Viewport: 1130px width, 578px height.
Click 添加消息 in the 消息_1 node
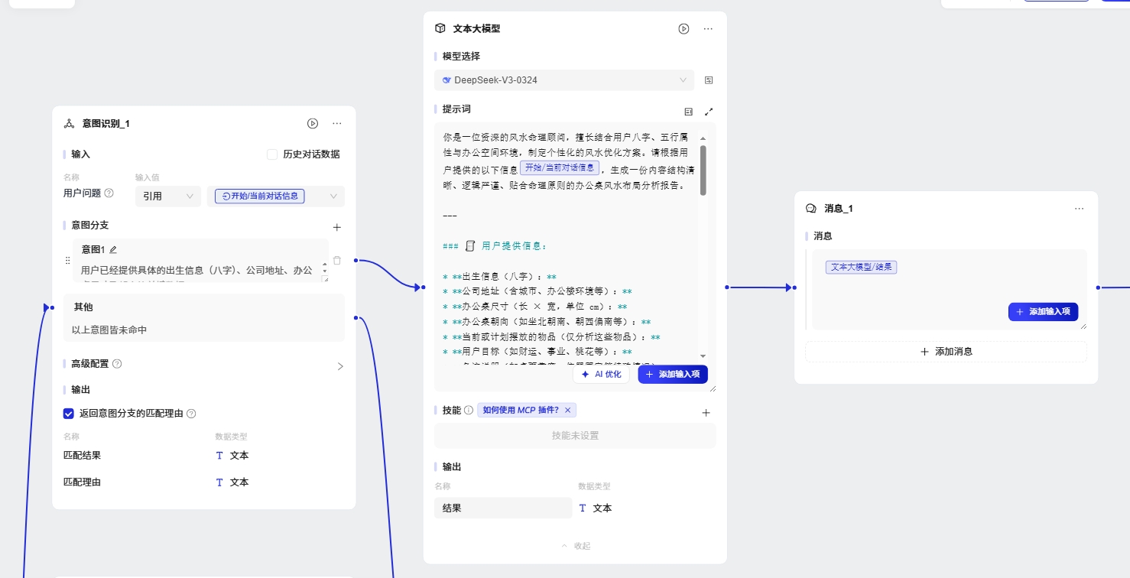coord(946,351)
